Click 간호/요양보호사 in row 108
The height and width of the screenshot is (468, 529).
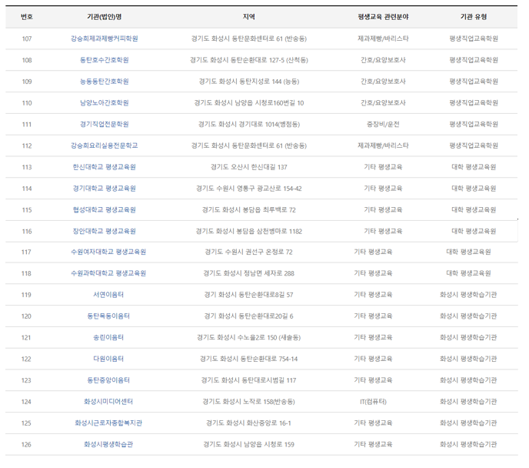pyautogui.click(x=383, y=60)
